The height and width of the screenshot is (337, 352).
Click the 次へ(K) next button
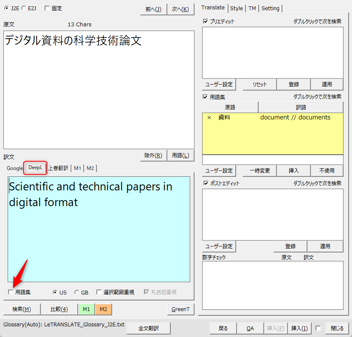tap(180, 9)
